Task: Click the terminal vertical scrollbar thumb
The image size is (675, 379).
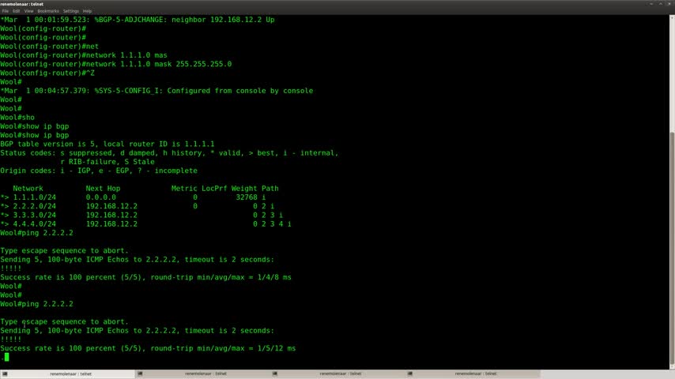Action: (672, 247)
